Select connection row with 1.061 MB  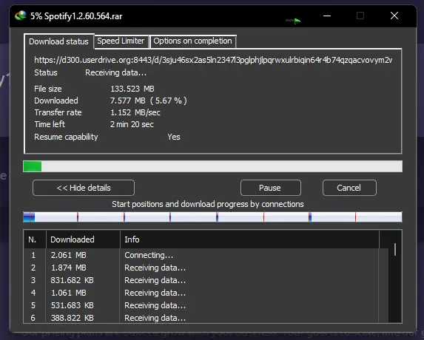206,293
